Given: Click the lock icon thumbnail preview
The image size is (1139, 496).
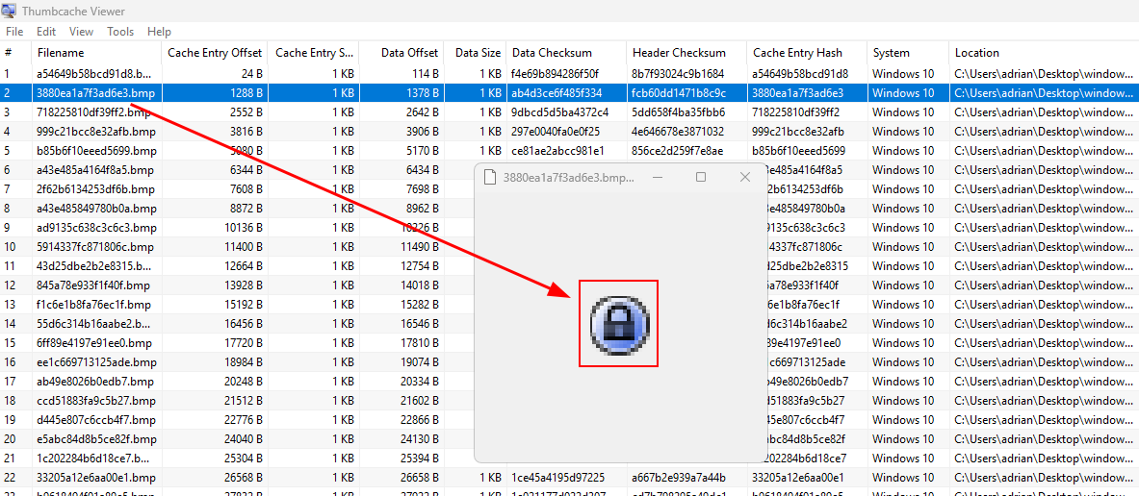Looking at the screenshot, I should [618, 323].
